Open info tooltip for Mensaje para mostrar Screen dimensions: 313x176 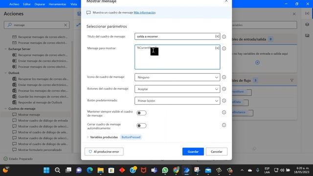[x=224, y=48]
